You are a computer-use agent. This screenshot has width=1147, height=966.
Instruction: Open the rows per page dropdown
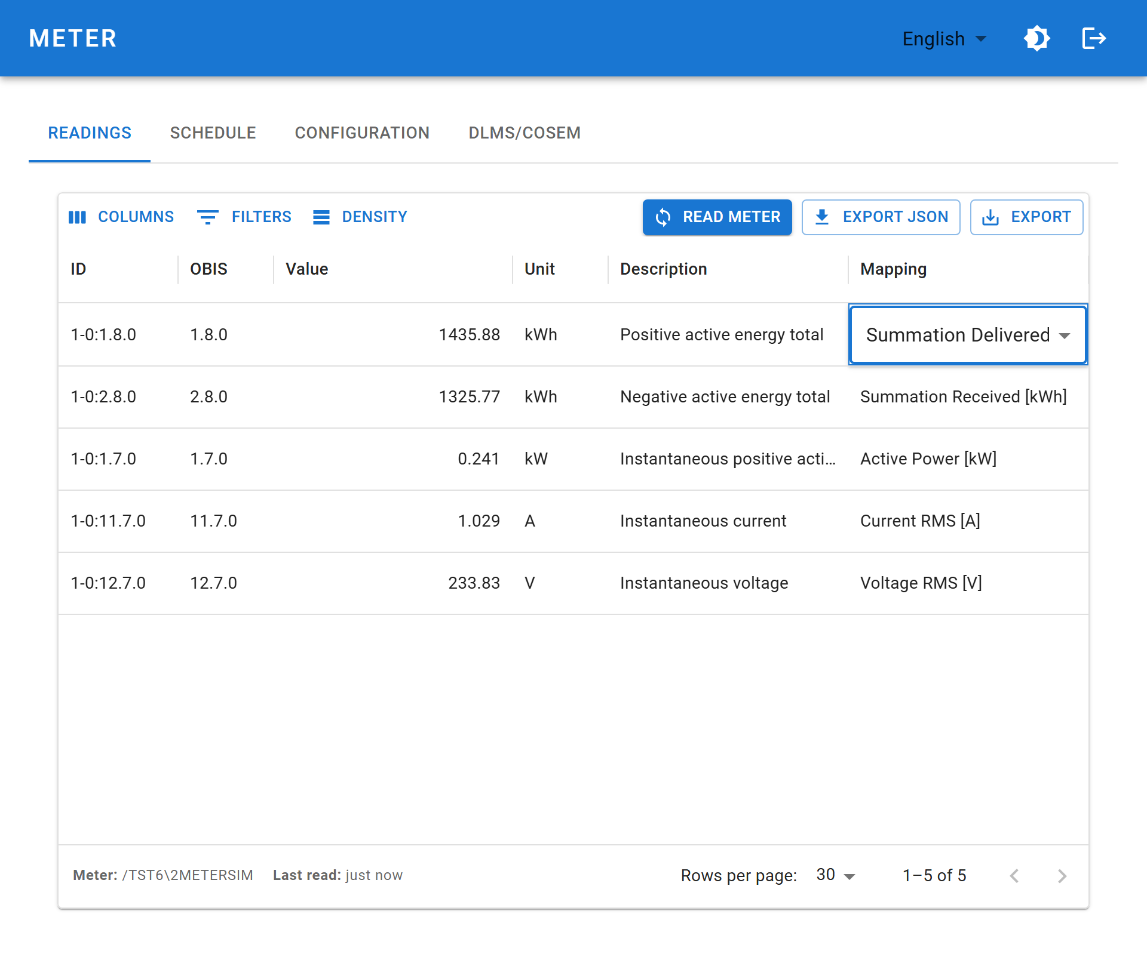pyautogui.click(x=836, y=875)
